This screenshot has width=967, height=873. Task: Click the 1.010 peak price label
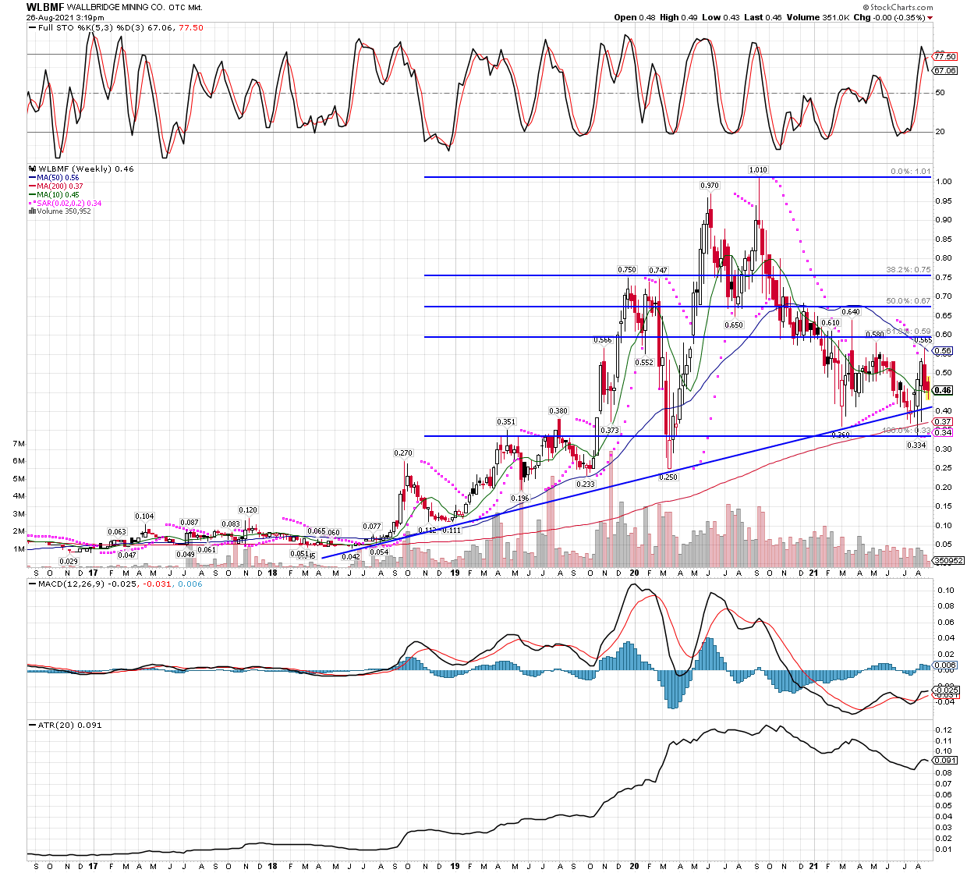pos(758,169)
